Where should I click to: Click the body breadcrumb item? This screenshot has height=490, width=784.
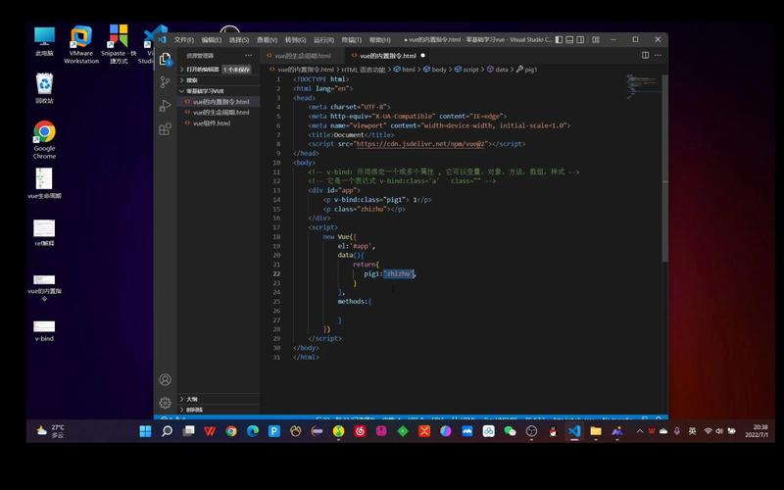coord(435,70)
